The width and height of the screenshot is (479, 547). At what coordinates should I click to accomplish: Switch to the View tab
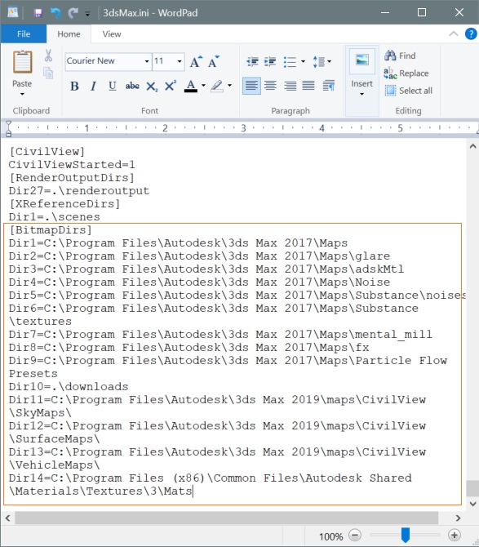(x=112, y=33)
